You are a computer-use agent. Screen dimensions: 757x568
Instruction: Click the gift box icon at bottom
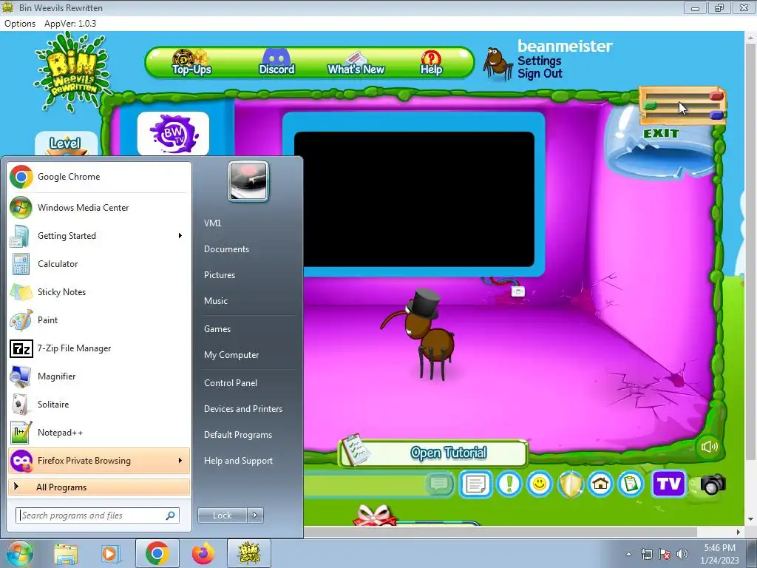pos(375,515)
